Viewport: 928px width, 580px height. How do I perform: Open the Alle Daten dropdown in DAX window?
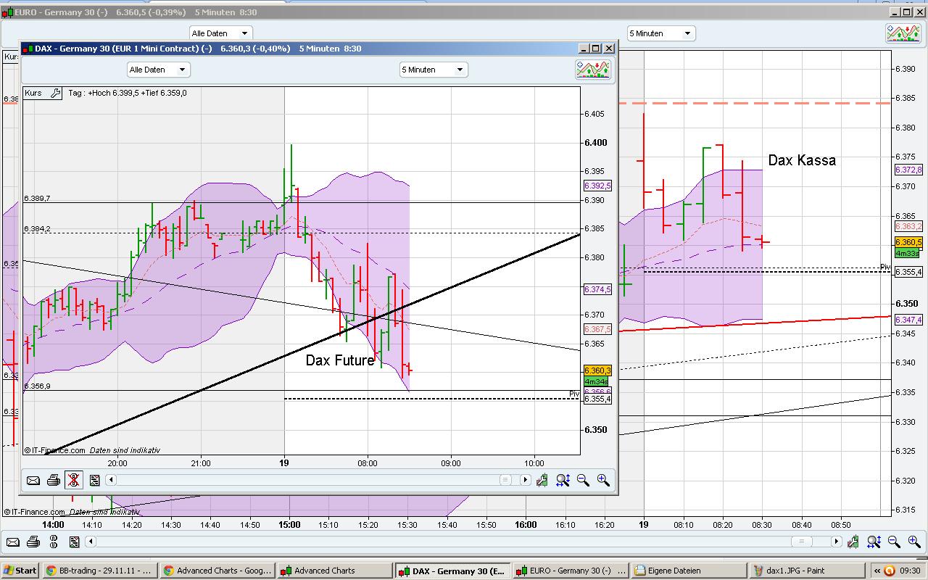pyautogui.click(x=158, y=70)
